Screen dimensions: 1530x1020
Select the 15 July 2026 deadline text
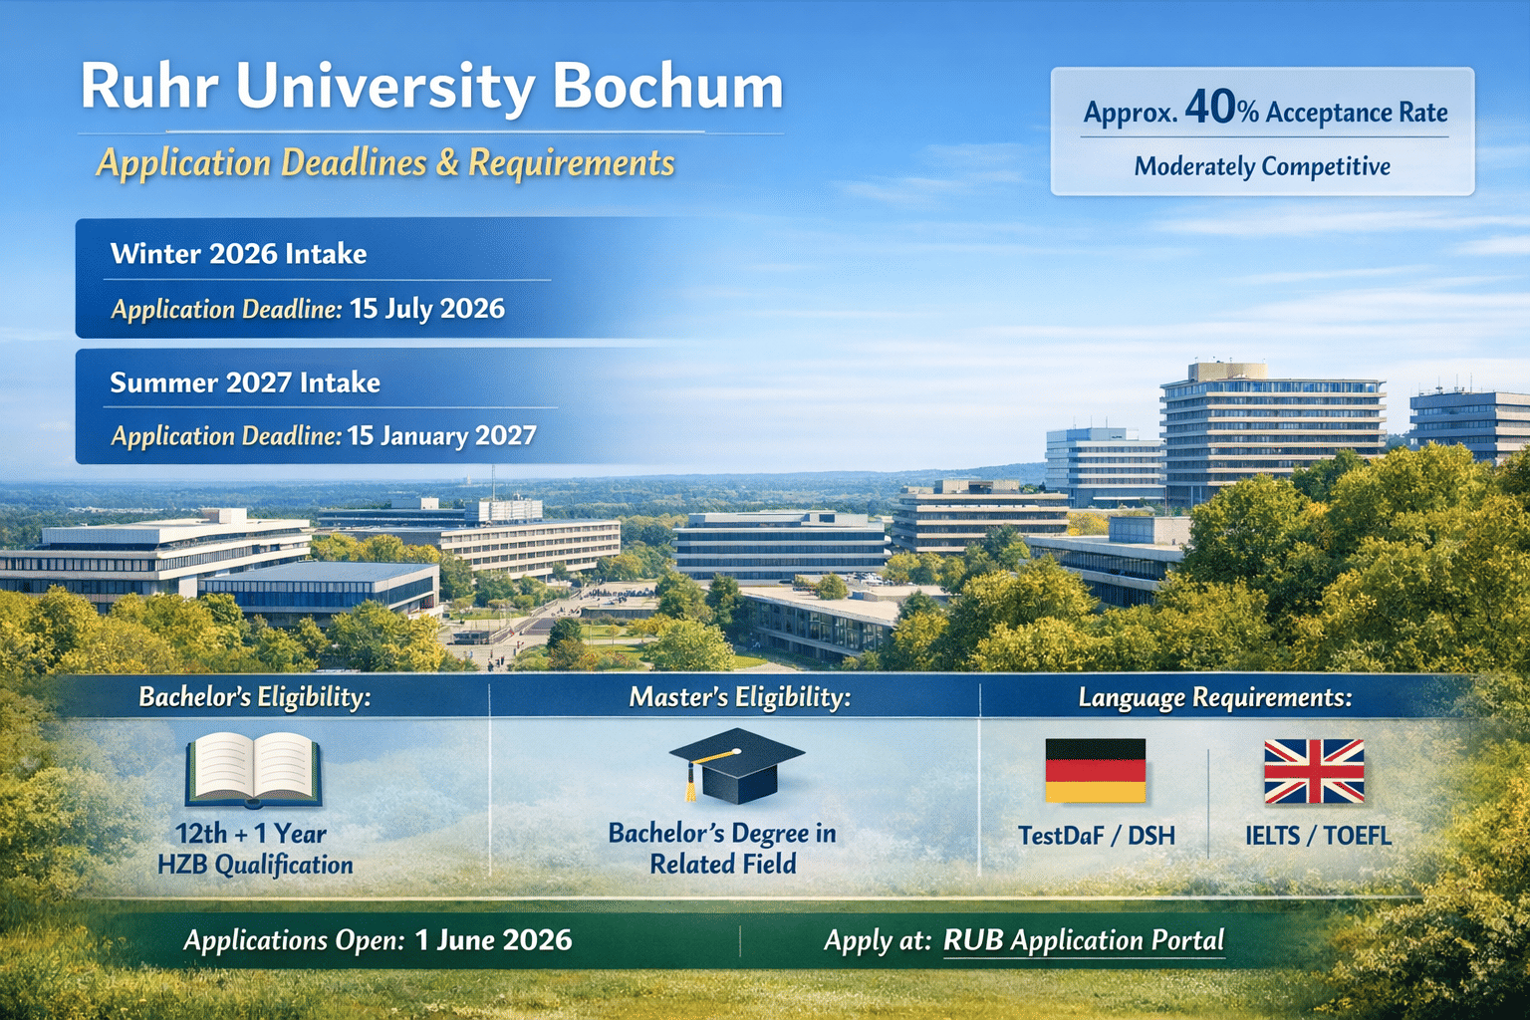tap(426, 309)
